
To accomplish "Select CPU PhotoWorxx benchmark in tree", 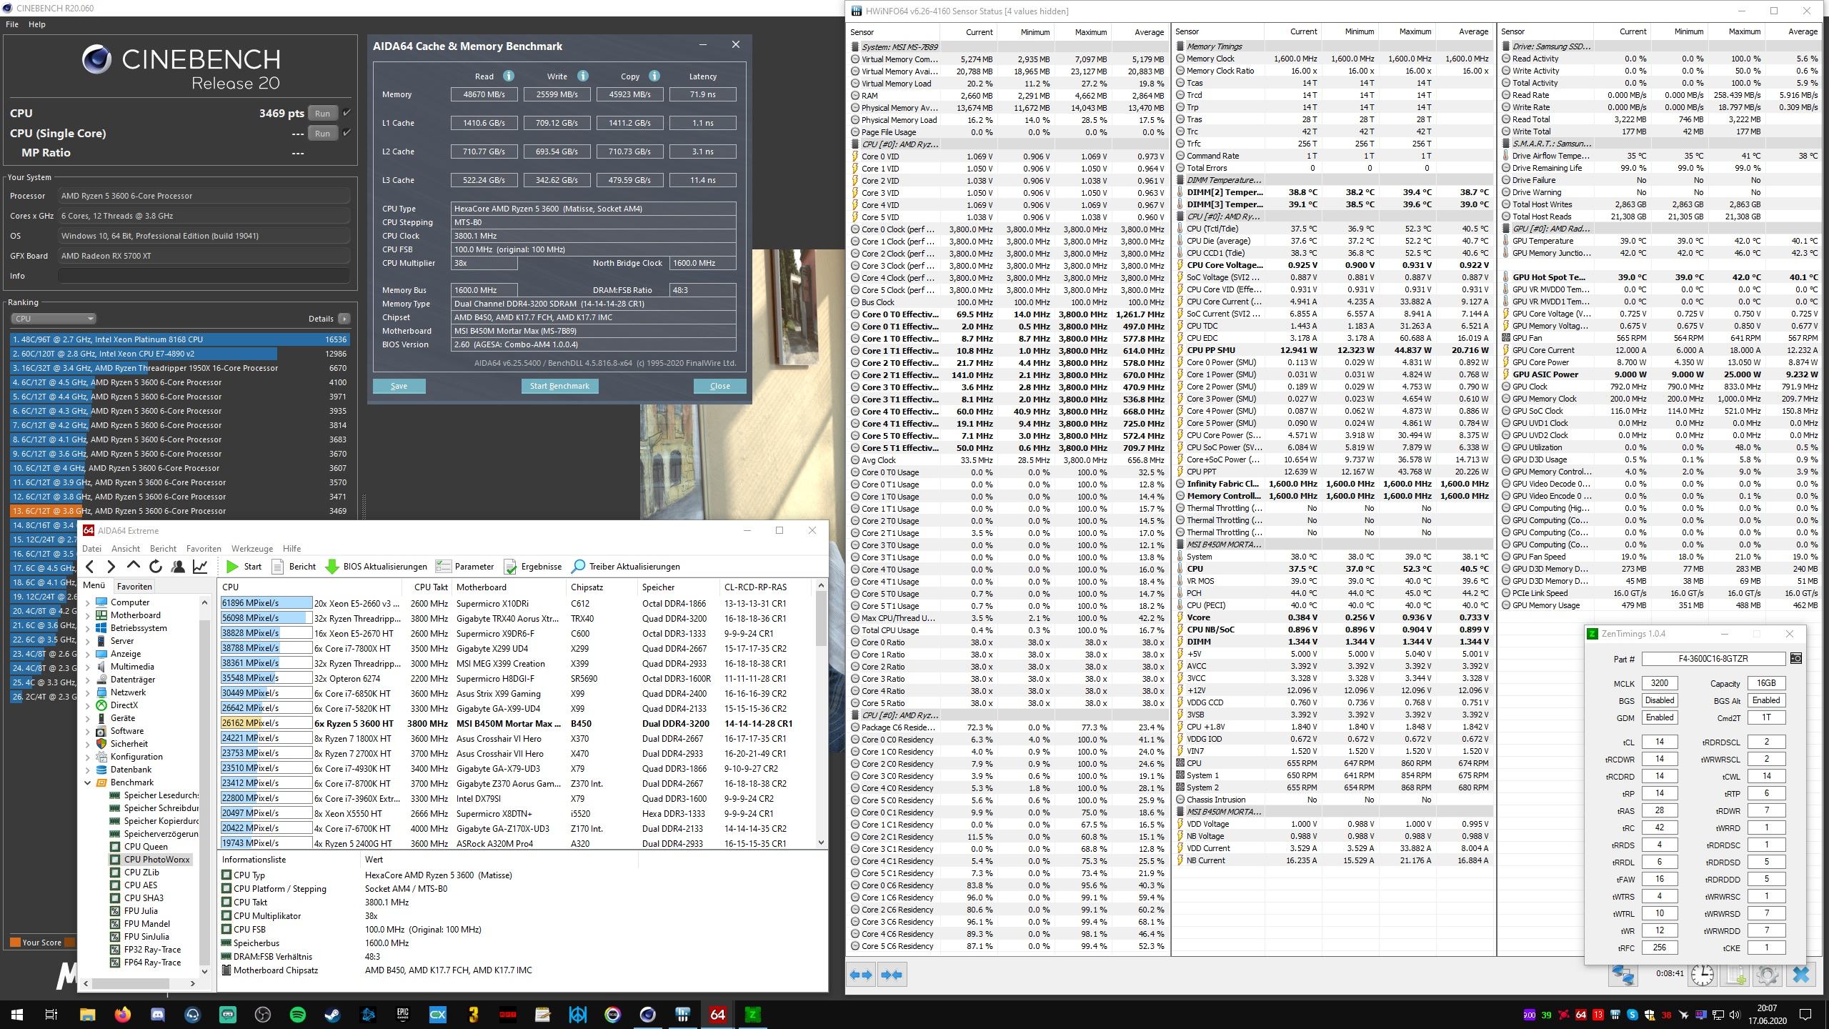I will [156, 860].
